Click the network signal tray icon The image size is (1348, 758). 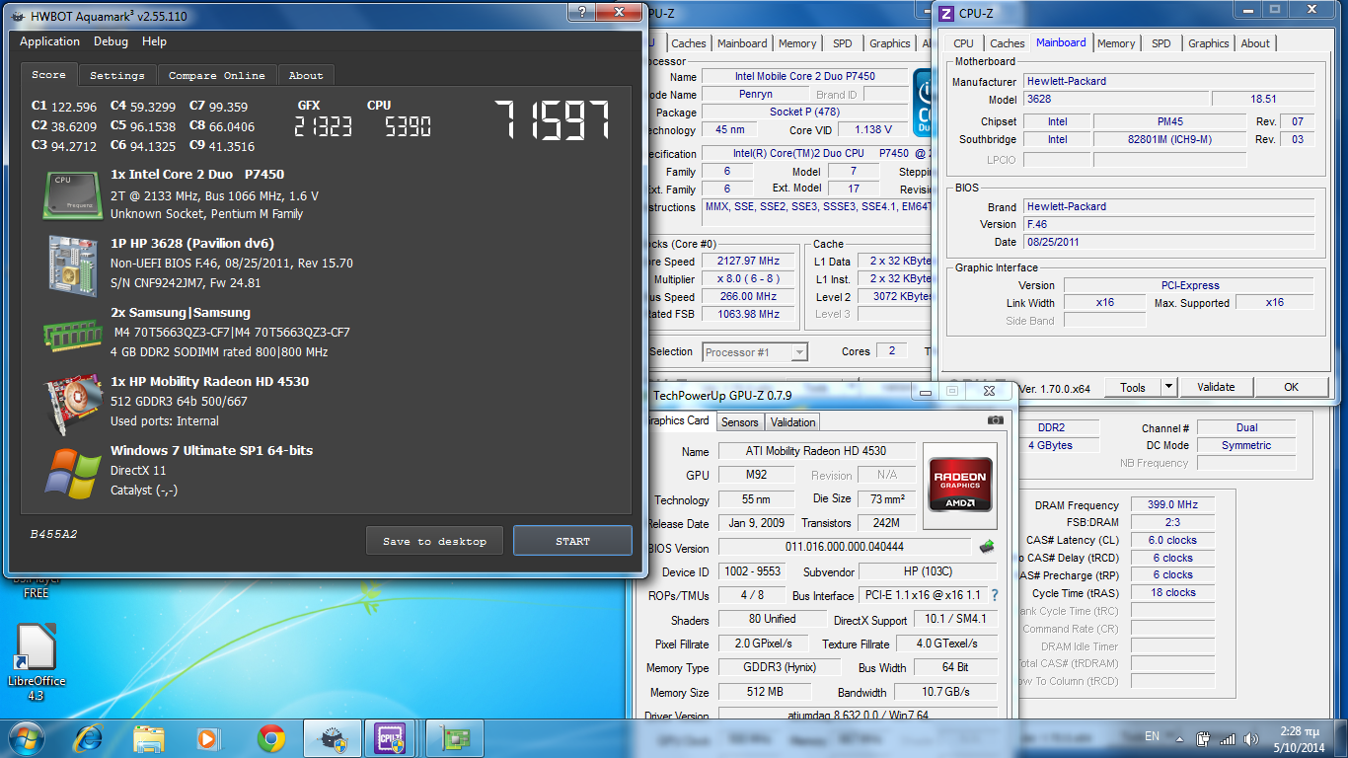tap(1228, 738)
